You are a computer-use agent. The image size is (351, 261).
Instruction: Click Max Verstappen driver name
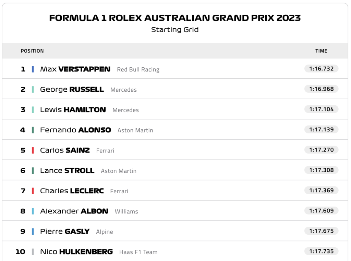[x=75, y=69]
